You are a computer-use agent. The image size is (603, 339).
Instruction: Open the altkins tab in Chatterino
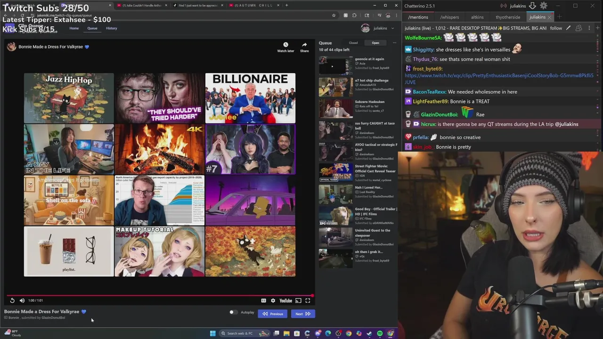[477, 17]
